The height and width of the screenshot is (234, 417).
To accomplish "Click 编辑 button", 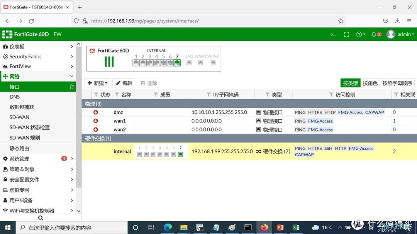I will pos(124,83).
